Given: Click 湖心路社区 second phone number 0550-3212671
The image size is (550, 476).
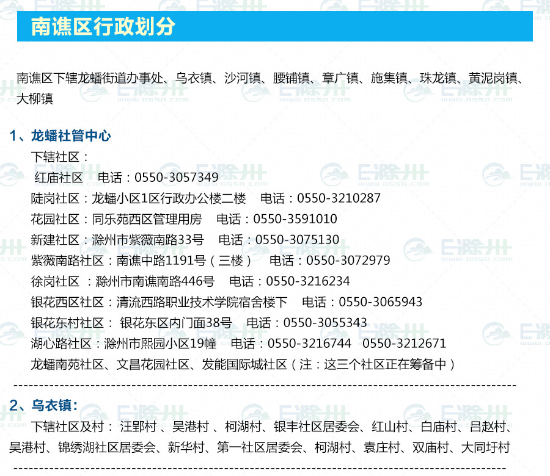Looking at the screenshot, I should (405, 344).
